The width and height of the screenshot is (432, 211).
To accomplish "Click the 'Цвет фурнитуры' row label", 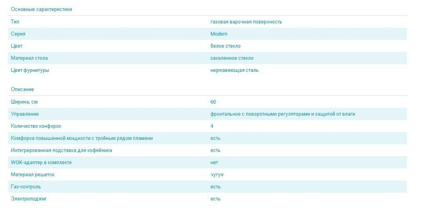I will (x=30, y=70).
